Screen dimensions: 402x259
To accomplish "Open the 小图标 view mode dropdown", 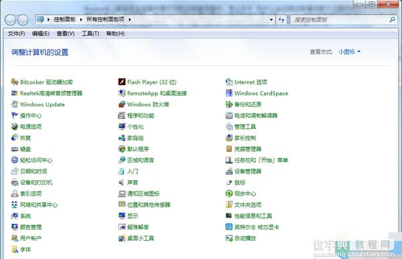I will pyautogui.click(x=350, y=52).
